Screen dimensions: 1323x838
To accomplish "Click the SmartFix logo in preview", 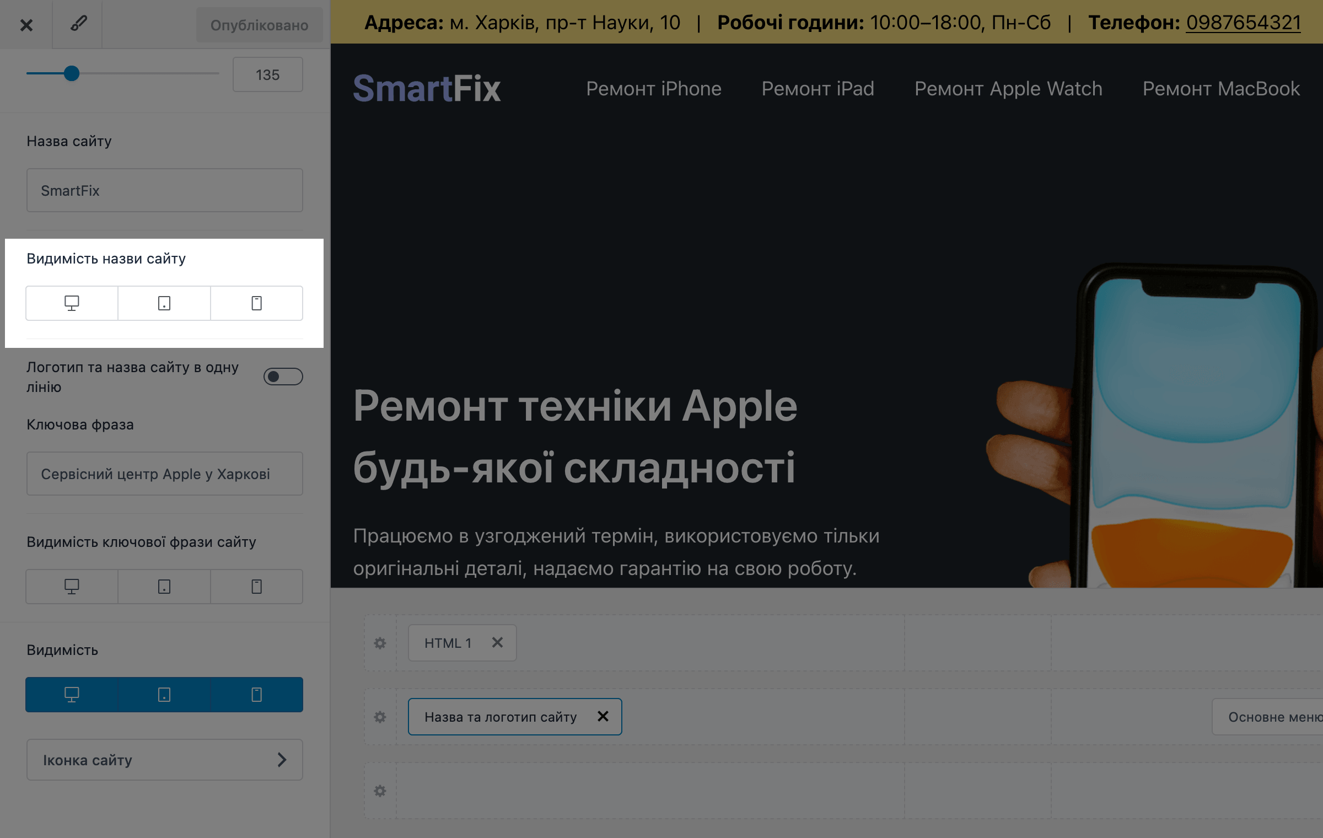I will tap(427, 88).
